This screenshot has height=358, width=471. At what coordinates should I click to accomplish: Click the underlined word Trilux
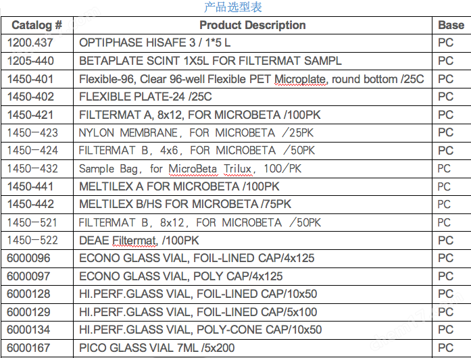(x=237, y=169)
